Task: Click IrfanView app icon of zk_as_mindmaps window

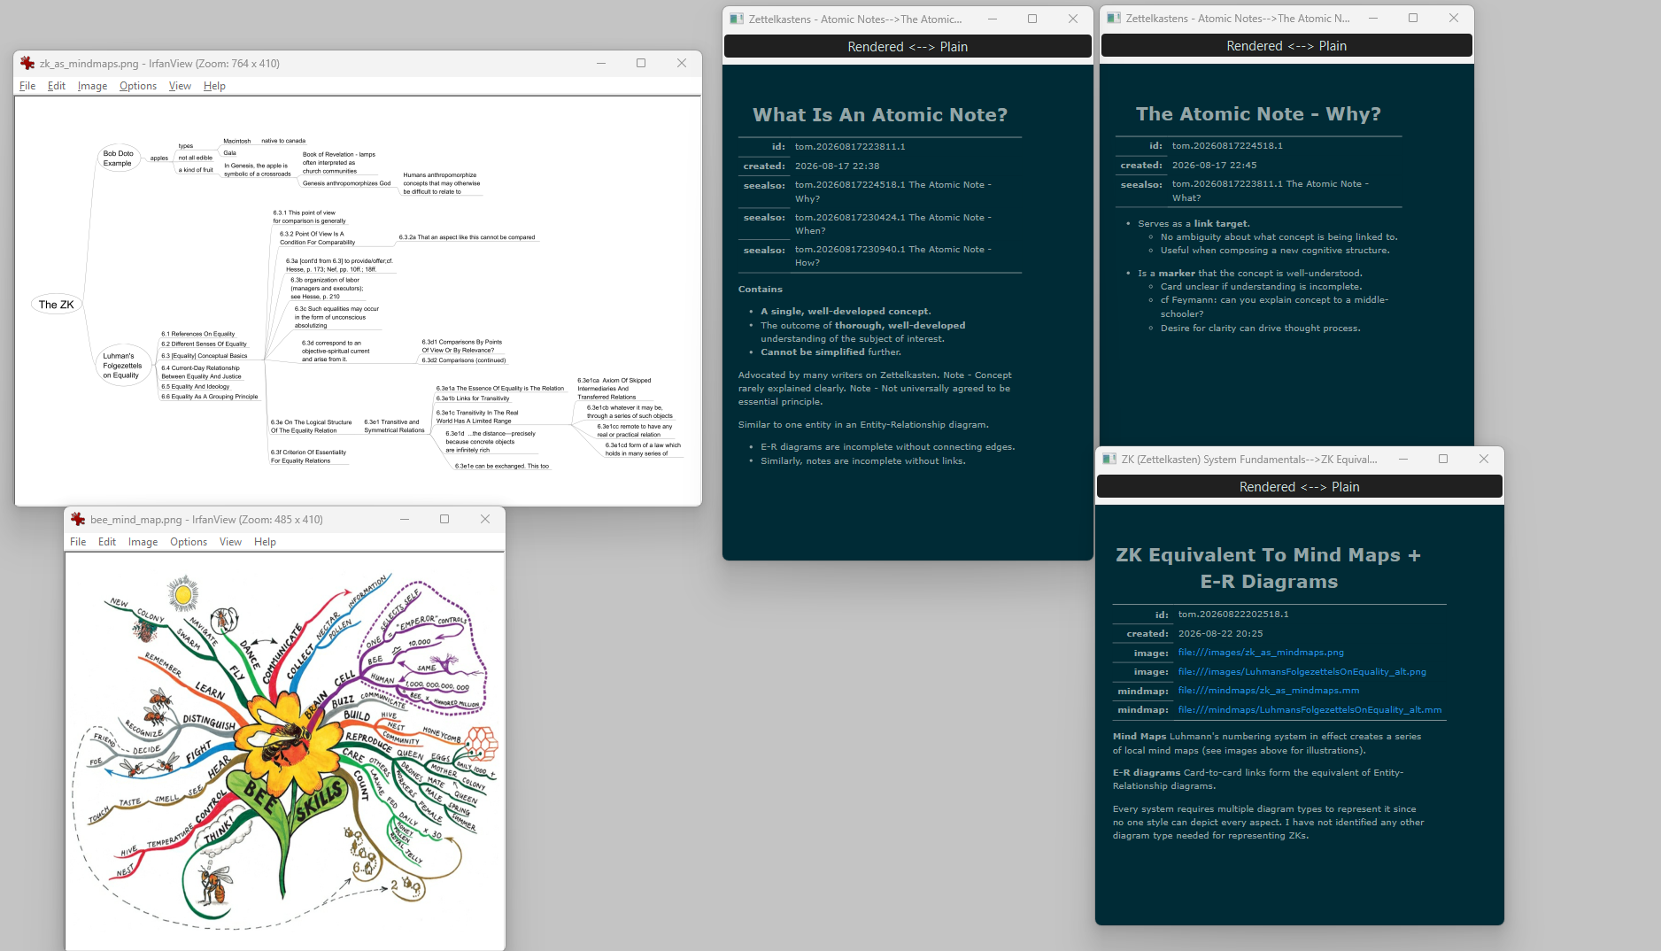Action: coord(27,63)
